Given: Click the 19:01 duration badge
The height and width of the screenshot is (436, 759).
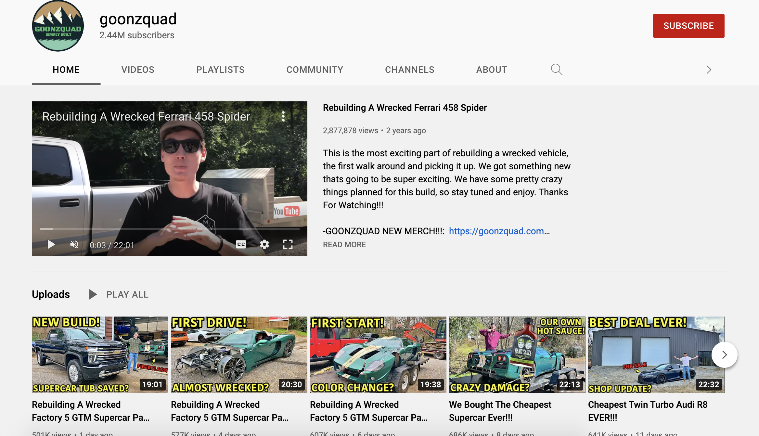Looking at the screenshot, I should [152, 385].
